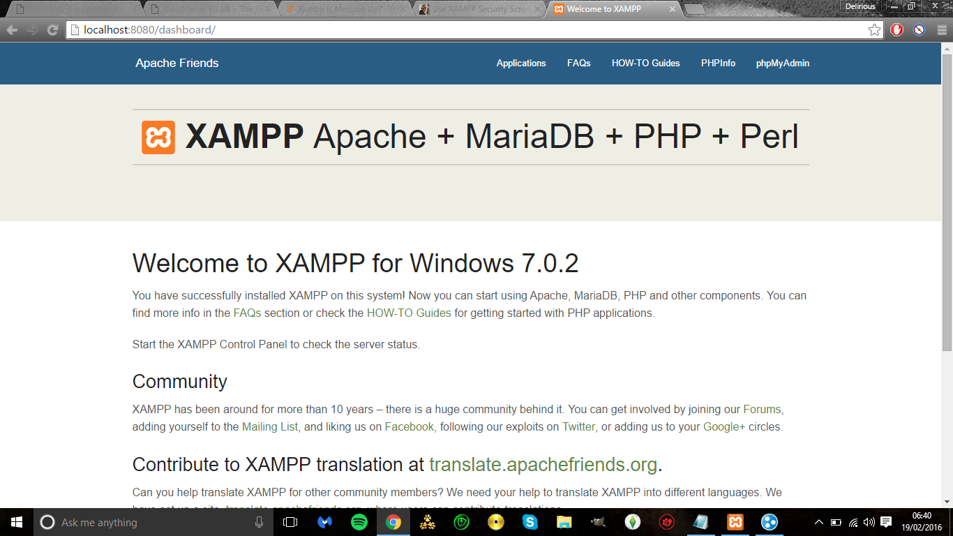Reload the page with the refresh icon
The height and width of the screenshot is (536, 953).
pos(52,30)
